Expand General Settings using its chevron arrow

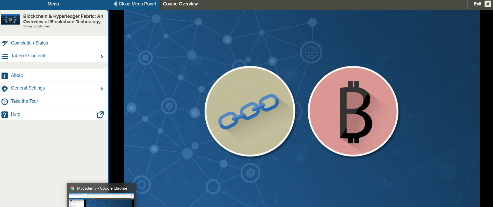click(102, 89)
